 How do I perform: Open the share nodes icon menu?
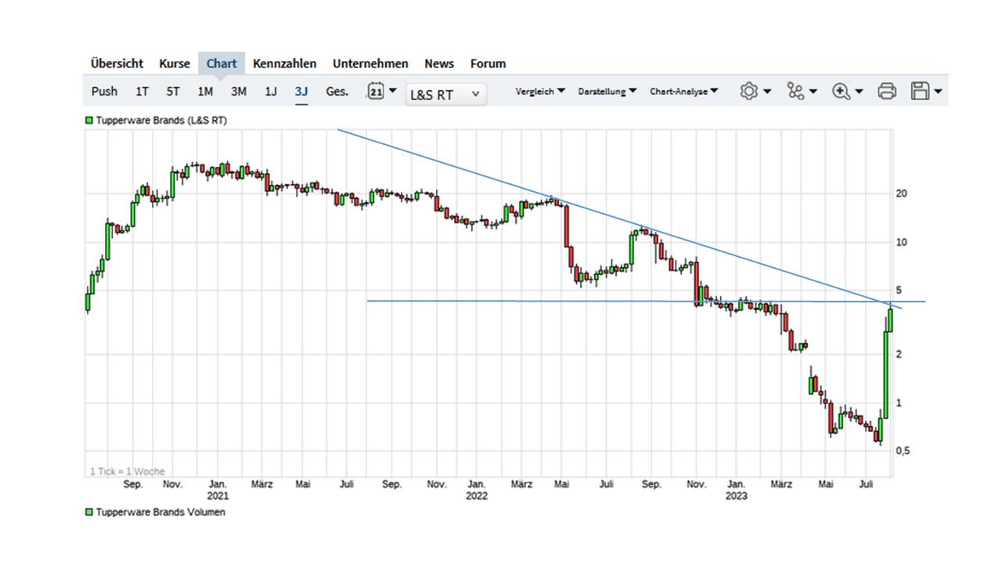(x=796, y=92)
